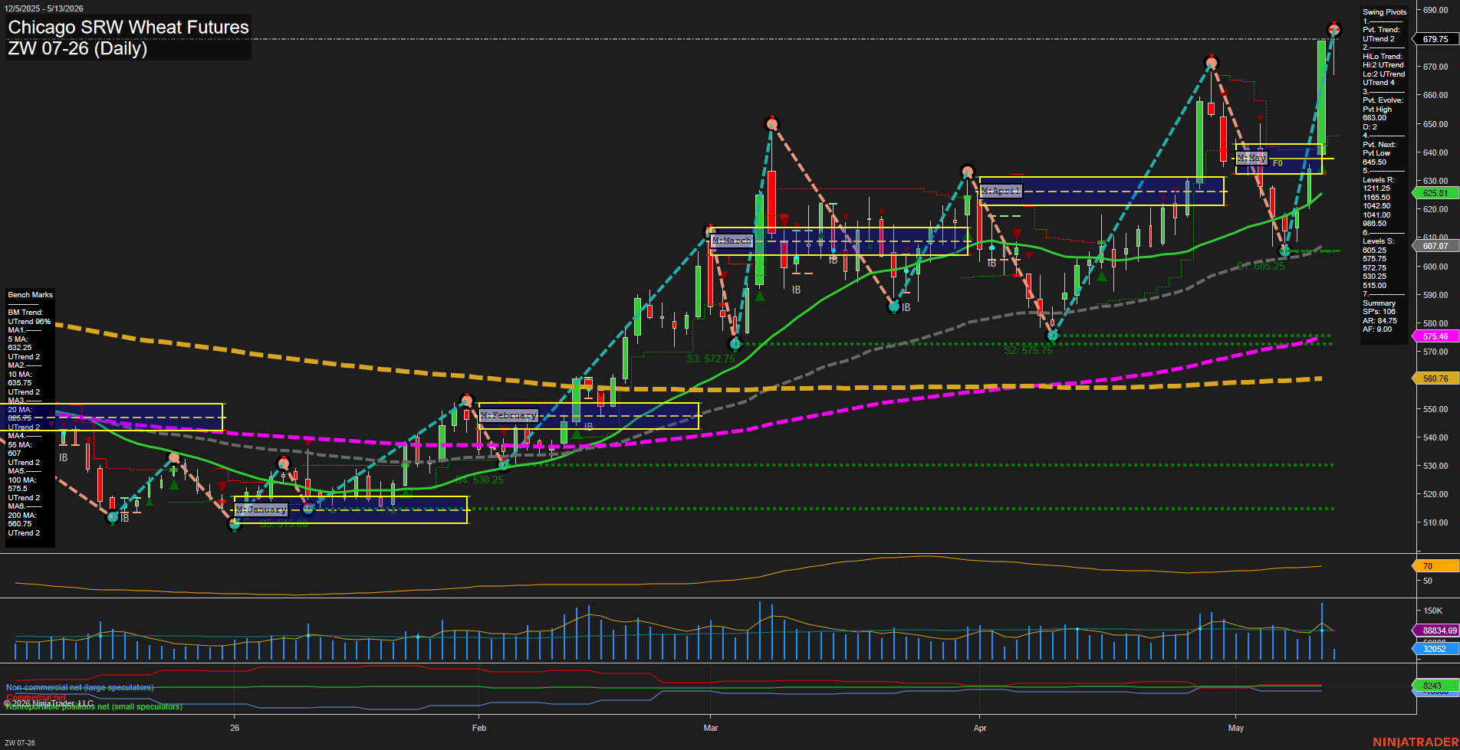Click the Pvt Low 645.50 next pivot value
The image size is (1460, 750).
click(x=1376, y=158)
